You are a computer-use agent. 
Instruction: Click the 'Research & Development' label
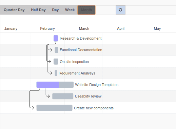coord(81,38)
